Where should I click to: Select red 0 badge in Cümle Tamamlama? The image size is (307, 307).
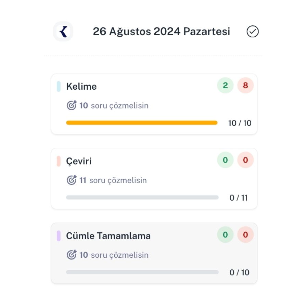(245, 234)
